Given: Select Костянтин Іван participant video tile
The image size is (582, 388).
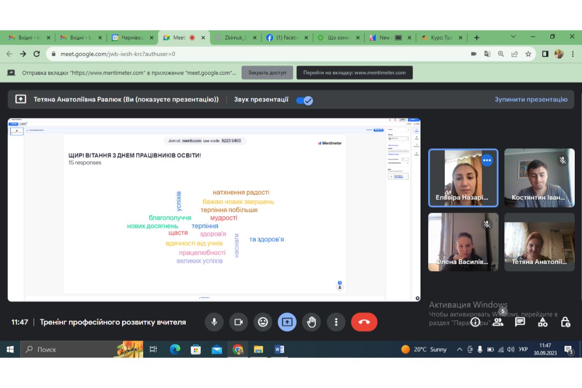Looking at the screenshot, I should (539, 178).
